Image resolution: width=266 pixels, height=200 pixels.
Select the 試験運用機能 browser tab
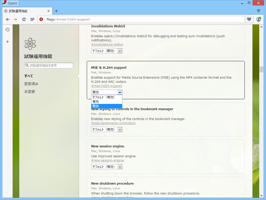(27, 11)
